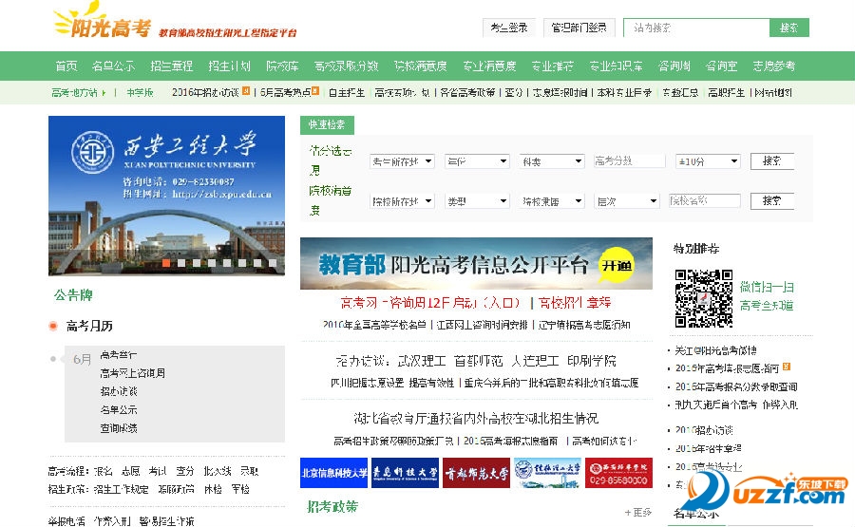
Task: Open 咨询周 in the navigation bar
Action: [x=674, y=66]
